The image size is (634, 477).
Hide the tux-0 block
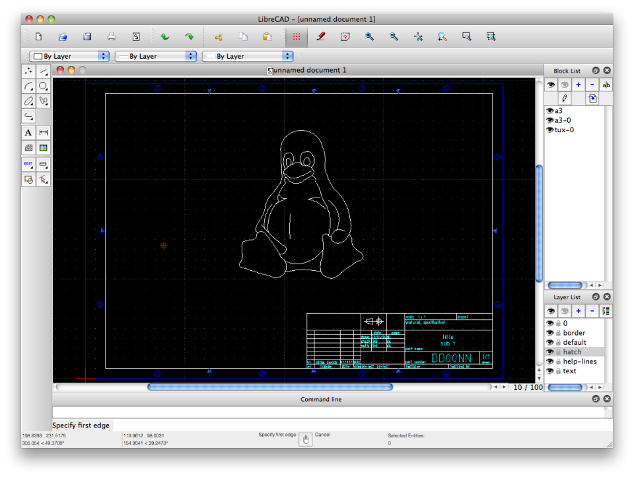(x=549, y=129)
